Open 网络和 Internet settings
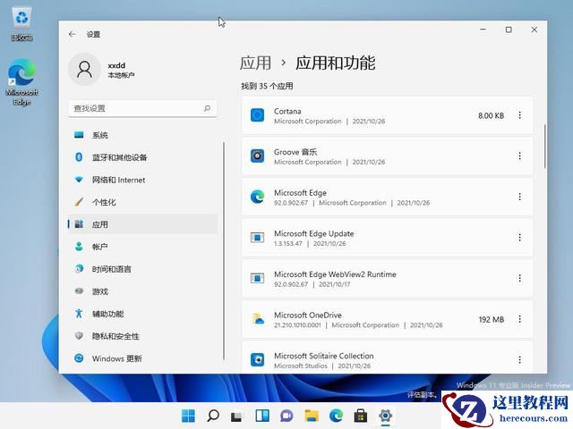The image size is (573, 429). 142,180
